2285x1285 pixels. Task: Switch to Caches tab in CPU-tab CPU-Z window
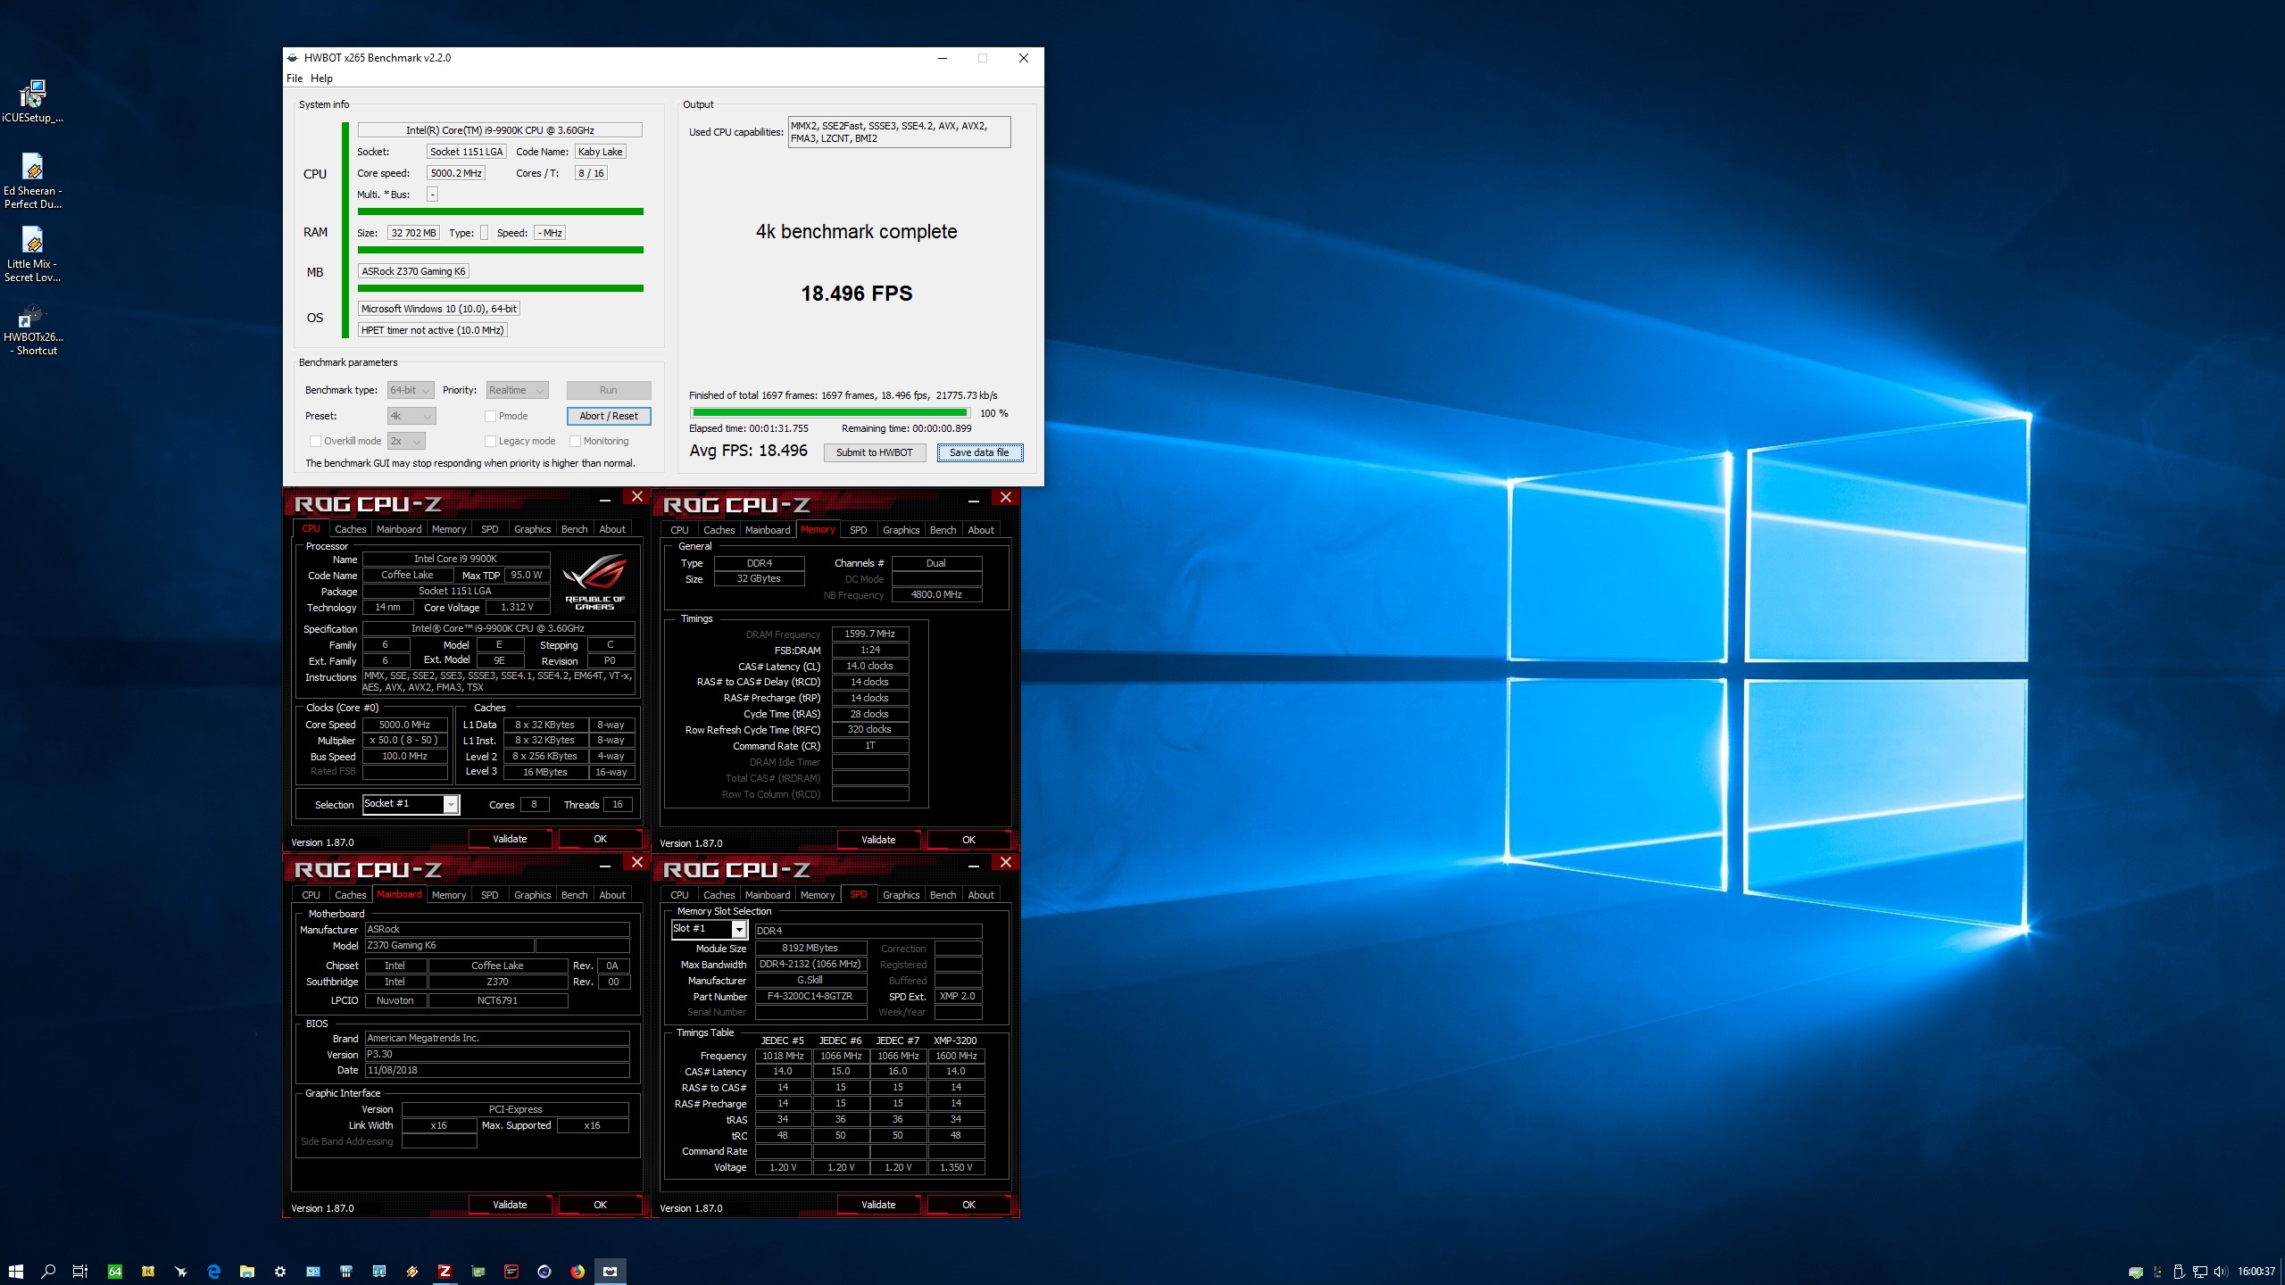pos(350,529)
